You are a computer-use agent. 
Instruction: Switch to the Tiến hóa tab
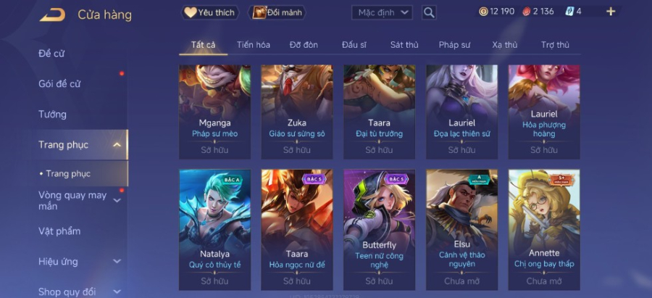(254, 45)
